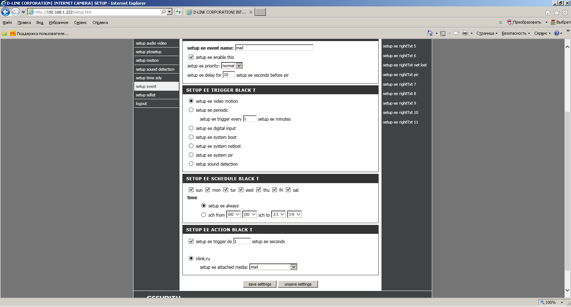Close the D-LINK CORPORATION tab
The image size is (571, 307).
pos(251,12)
